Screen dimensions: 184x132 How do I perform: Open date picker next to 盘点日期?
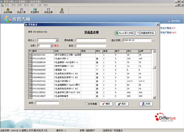point(153,40)
